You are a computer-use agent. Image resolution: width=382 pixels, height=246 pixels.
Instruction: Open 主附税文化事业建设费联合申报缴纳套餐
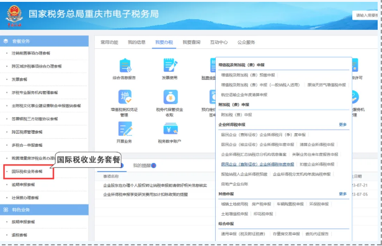[x=47, y=105]
